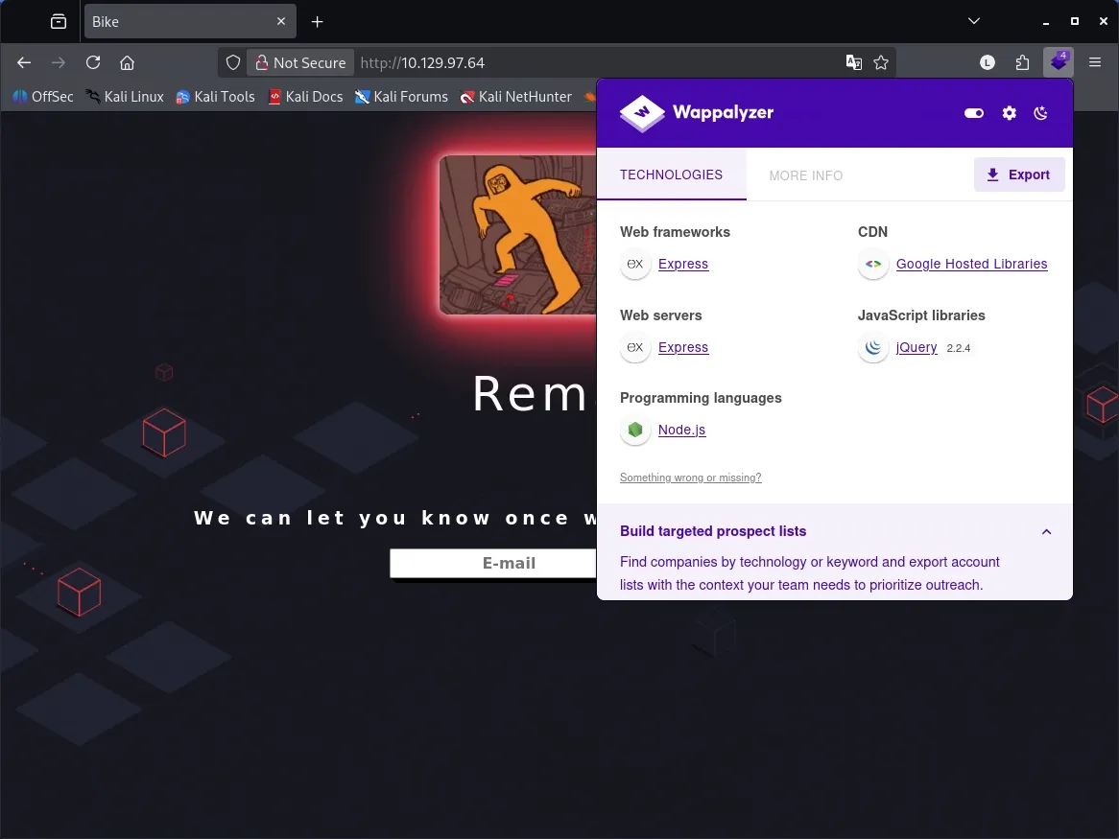Click the translate page icon
Viewport: 1119px width, 839px height.
853,62
